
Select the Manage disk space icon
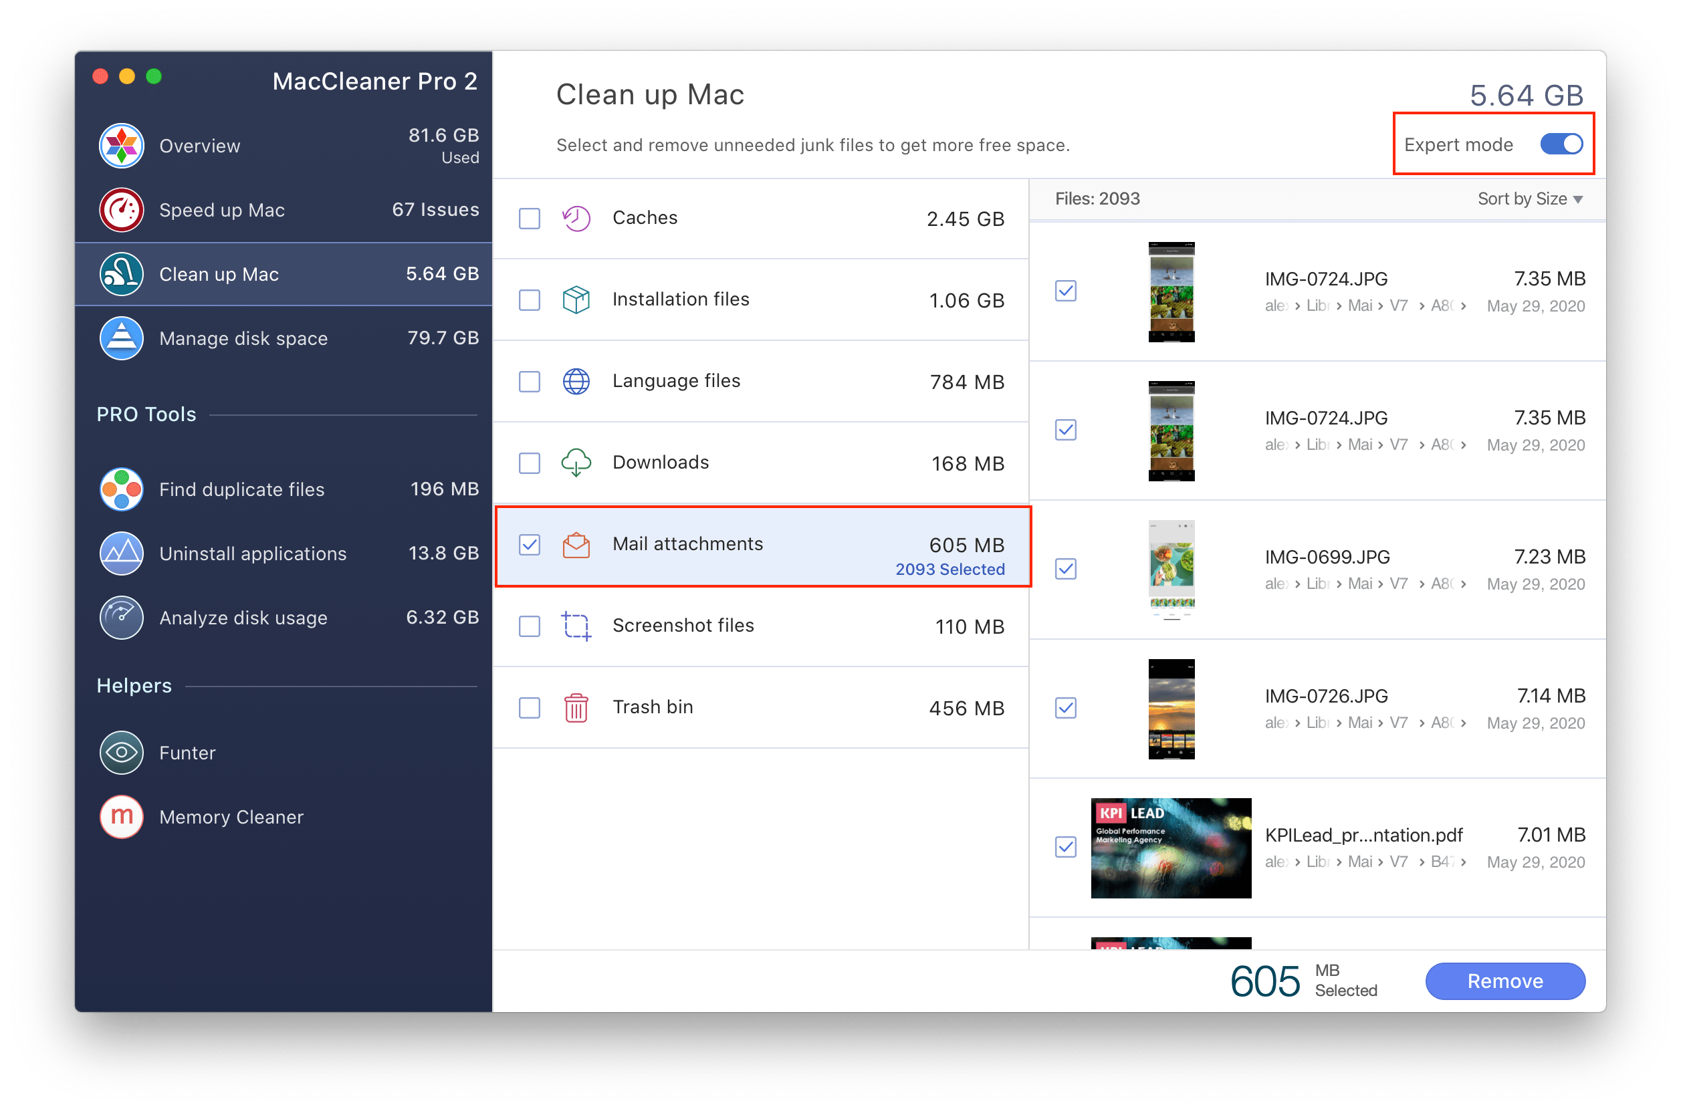[123, 340]
